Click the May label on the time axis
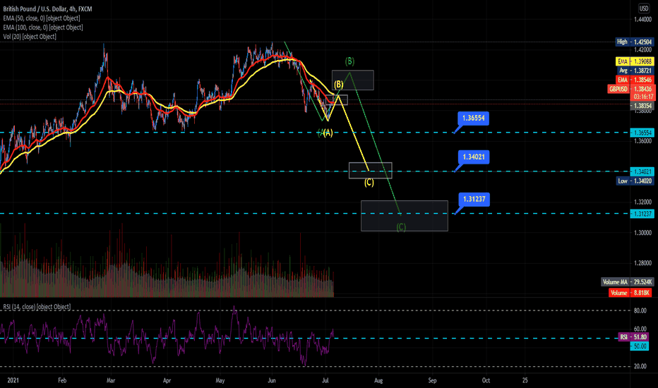This screenshot has height=388, width=658. [x=220, y=380]
